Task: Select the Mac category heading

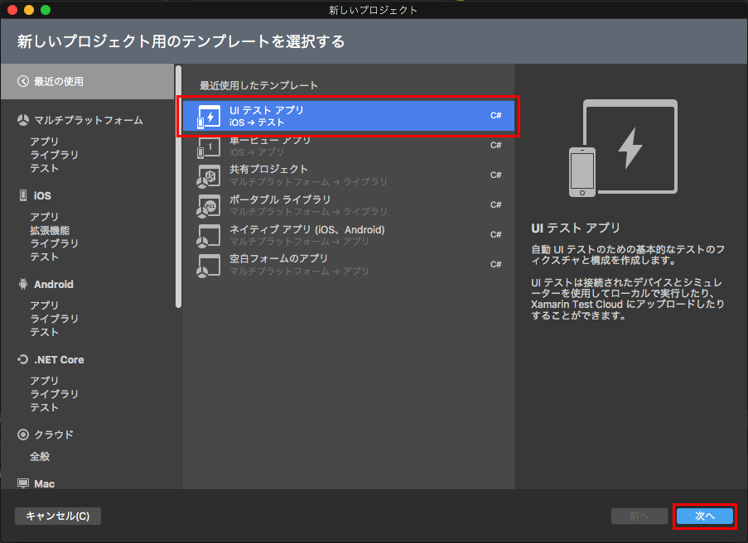Action: (45, 483)
